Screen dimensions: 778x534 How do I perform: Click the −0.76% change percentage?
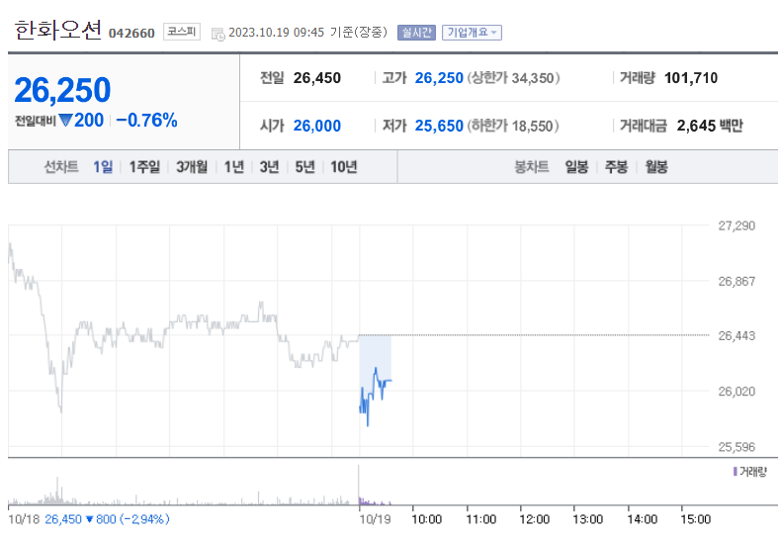click(147, 120)
